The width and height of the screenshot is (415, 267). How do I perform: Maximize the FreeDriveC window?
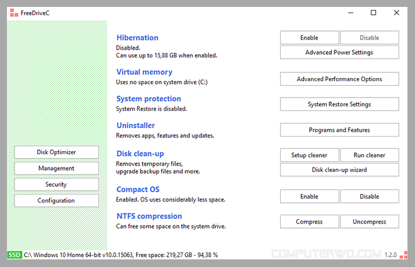373,13
